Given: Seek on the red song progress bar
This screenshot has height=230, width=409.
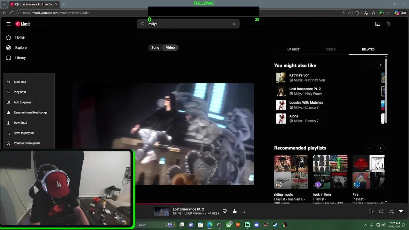Looking at the screenshot, I should click(159, 203).
